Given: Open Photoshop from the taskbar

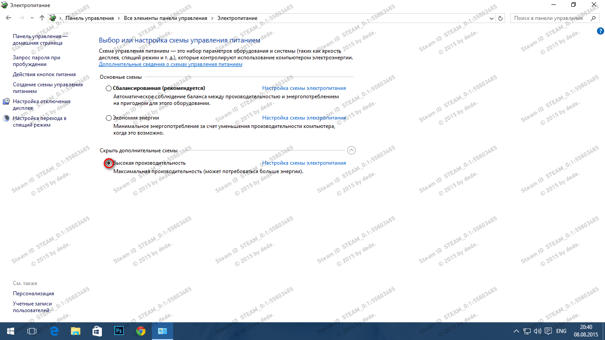Looking at the screenshot, I should coord(119,331).
